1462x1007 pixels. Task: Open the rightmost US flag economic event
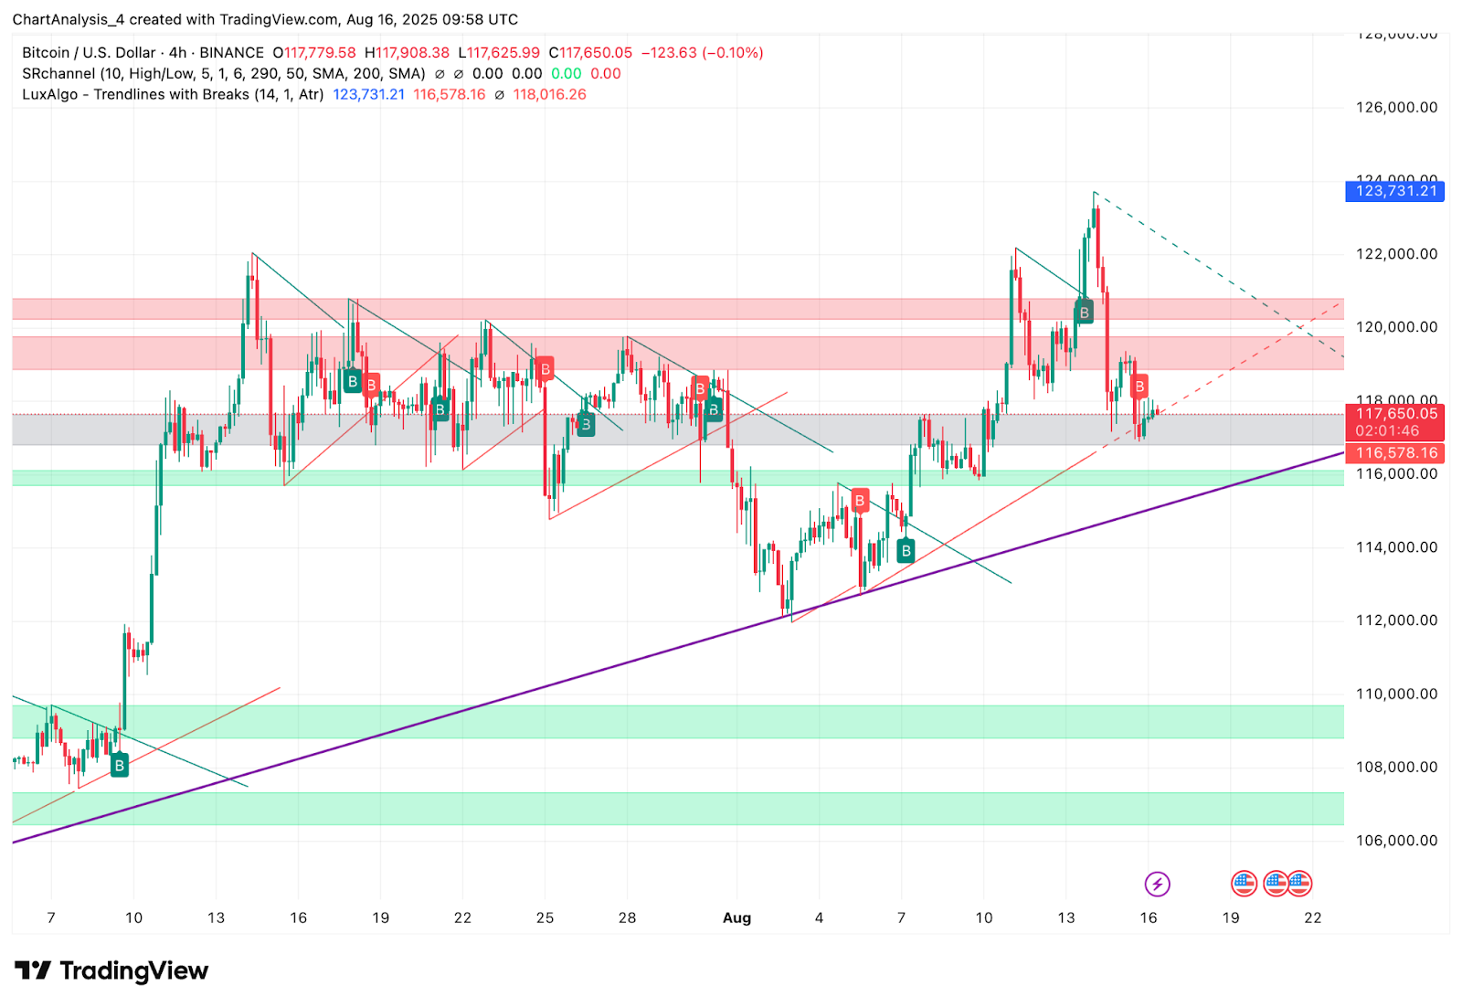pyautogui.click(x=1300, y=884)
